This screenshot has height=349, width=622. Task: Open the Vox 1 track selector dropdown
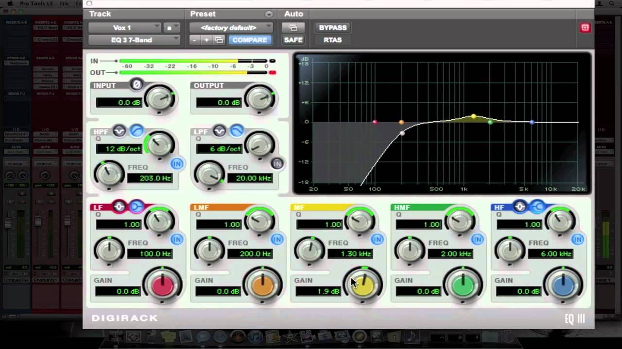coord(124,28)
